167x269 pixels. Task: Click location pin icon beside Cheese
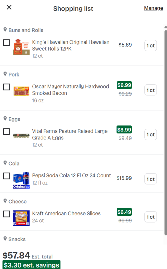pos(5,201)
